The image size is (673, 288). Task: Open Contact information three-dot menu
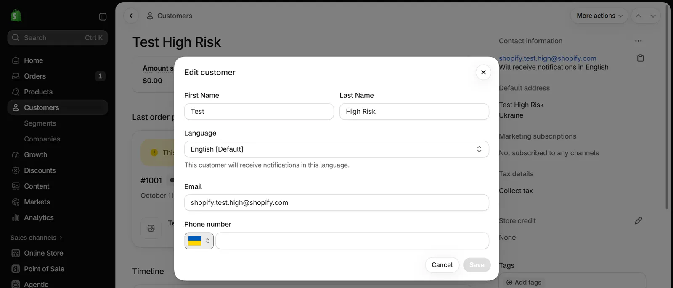[x=639, y=41]
